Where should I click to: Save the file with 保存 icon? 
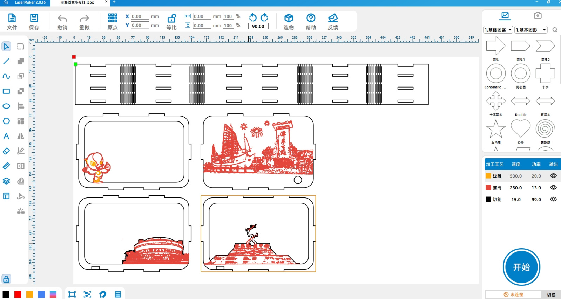tap(34, 19)
